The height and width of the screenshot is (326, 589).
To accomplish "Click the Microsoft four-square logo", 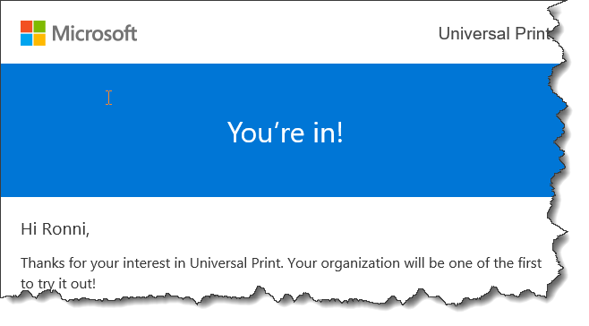I will tap(33, 33).
